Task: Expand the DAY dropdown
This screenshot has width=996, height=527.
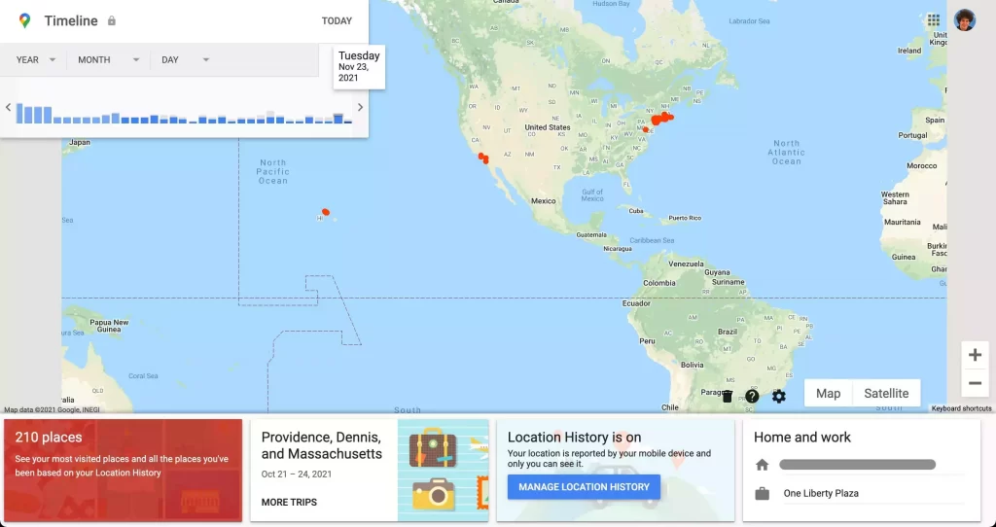Action: pos(185,59)
